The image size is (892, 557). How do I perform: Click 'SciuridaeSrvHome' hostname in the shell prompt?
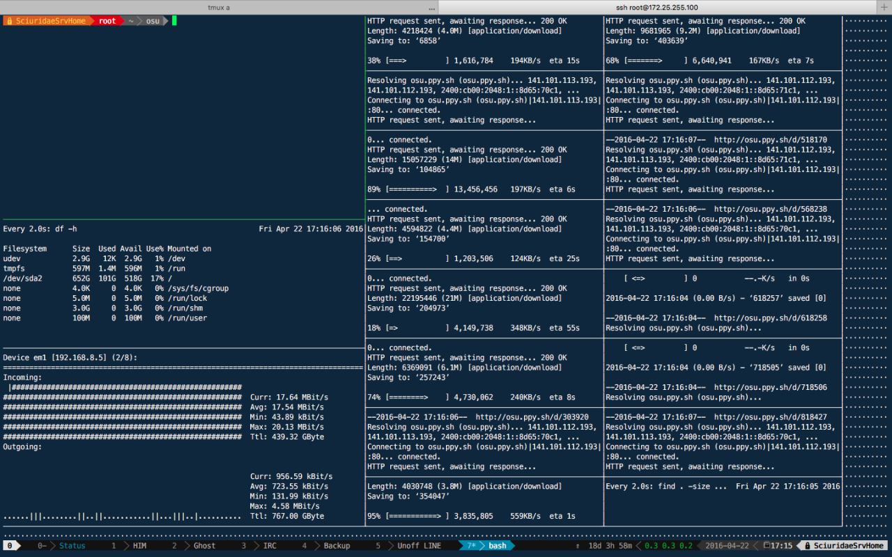click(51, 21)
